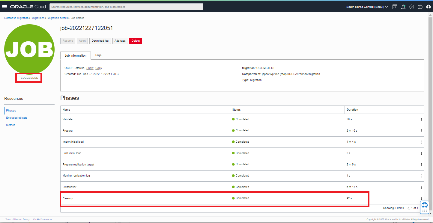Open Terms of Use and Privacy link
433x223 pixels.
(17, 219)
